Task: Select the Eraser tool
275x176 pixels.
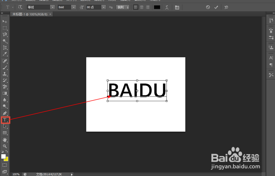Action: (x=5, y=87)
